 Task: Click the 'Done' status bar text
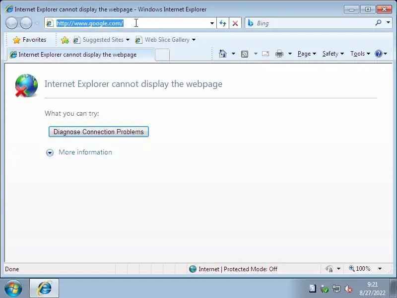coord(12,269)
